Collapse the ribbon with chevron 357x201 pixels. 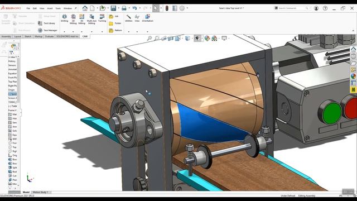pos(353,31)
